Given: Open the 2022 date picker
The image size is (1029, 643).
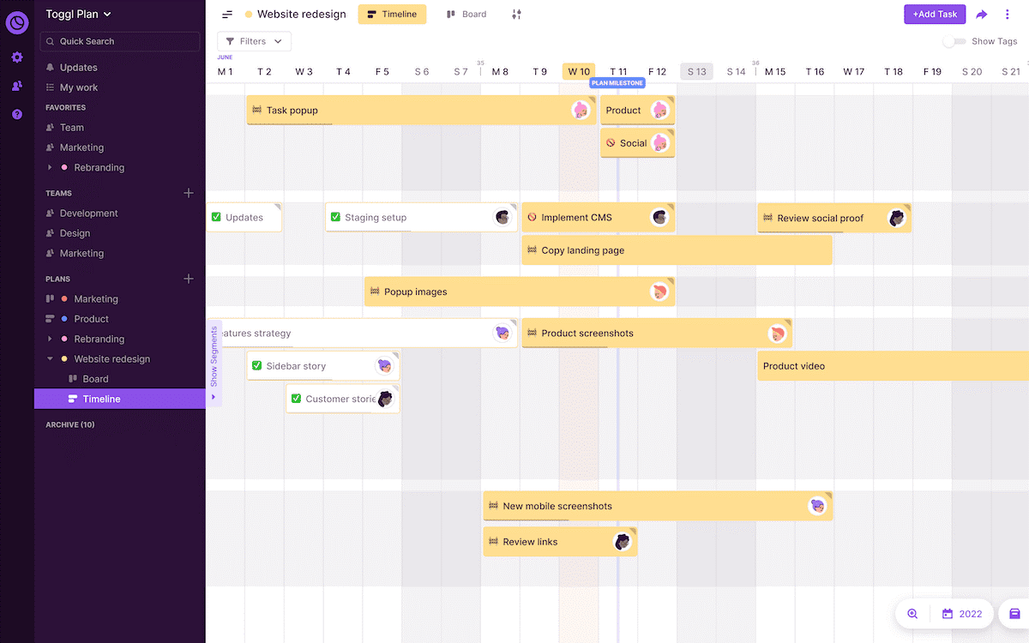Looking at the screenshot, I should click(962, 614).
